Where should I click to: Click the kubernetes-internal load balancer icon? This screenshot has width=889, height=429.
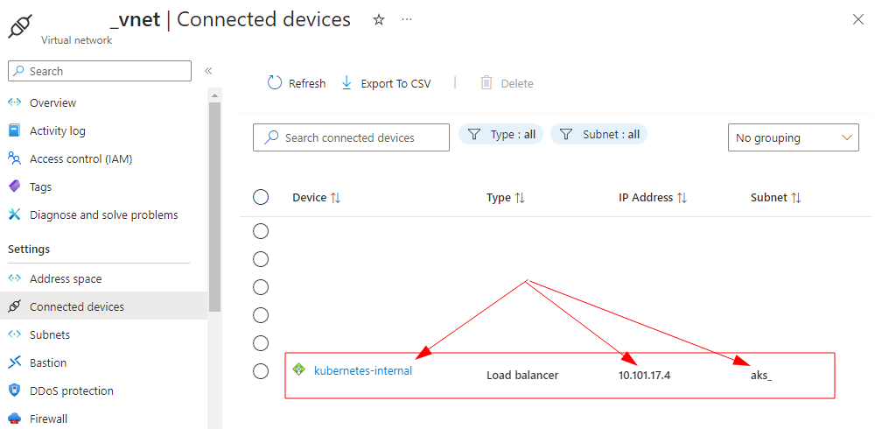click(x=298, y=370)
